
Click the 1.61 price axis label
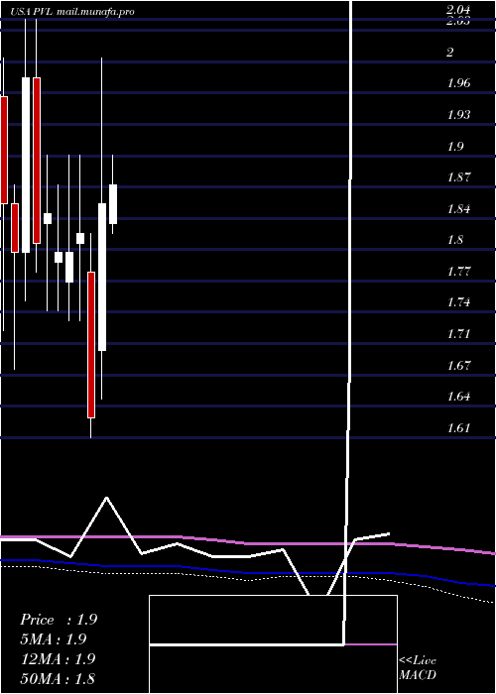click(458, 428)
